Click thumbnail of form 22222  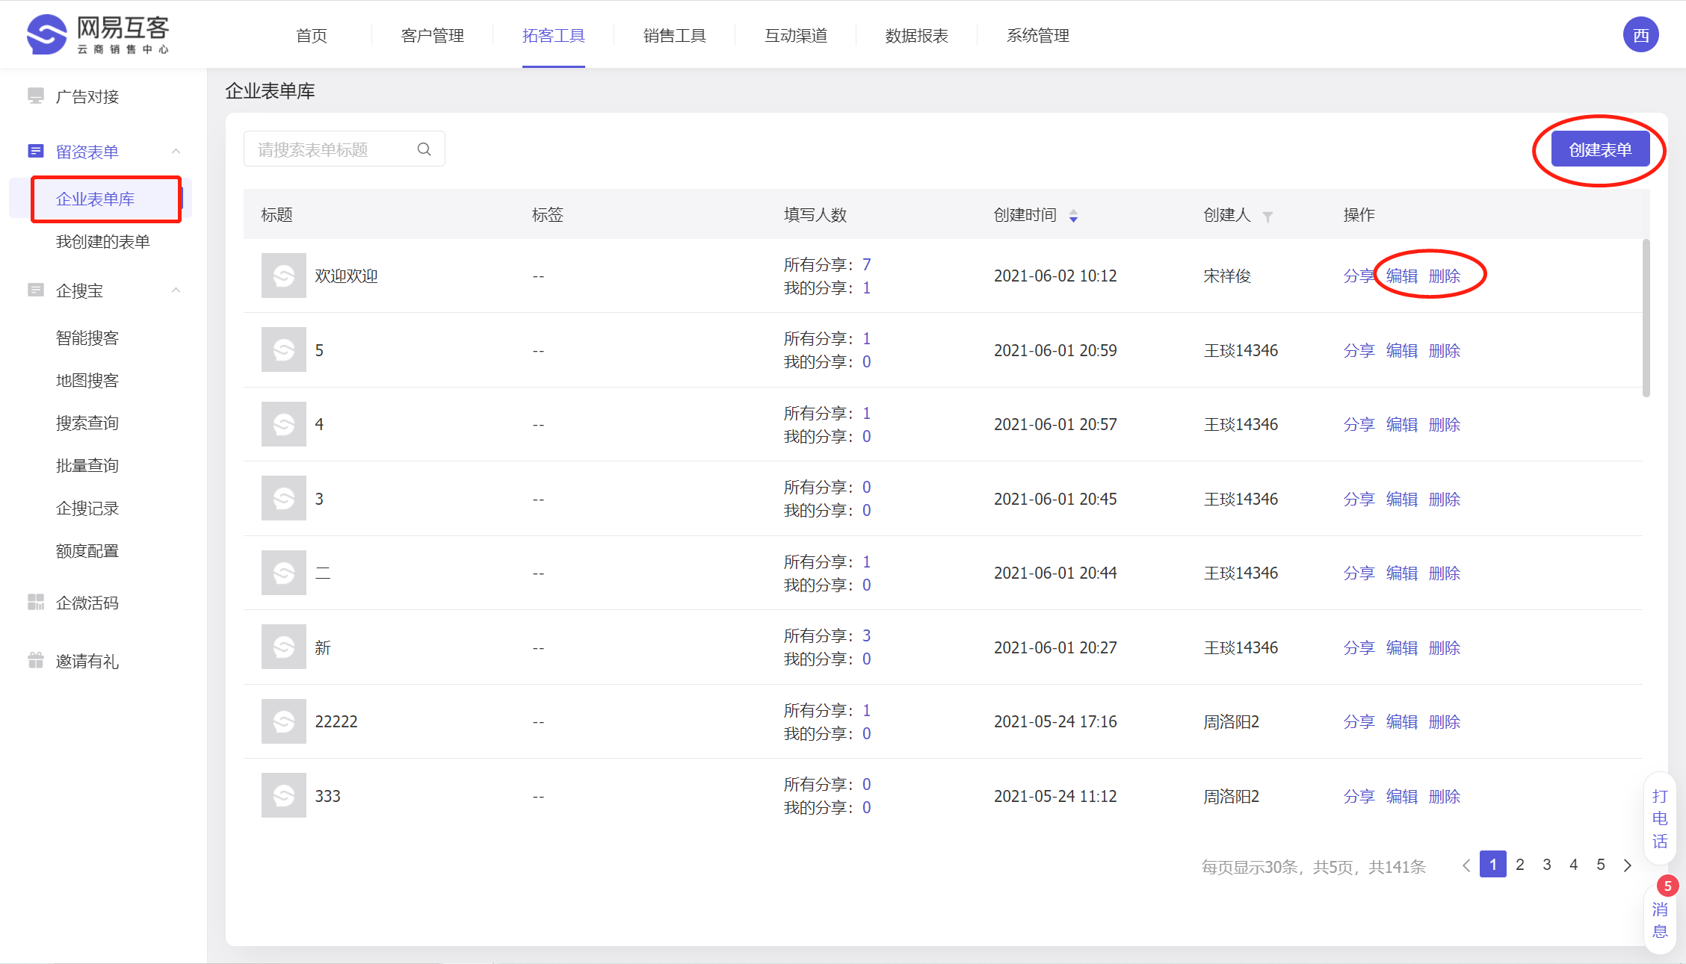(284, 721)
